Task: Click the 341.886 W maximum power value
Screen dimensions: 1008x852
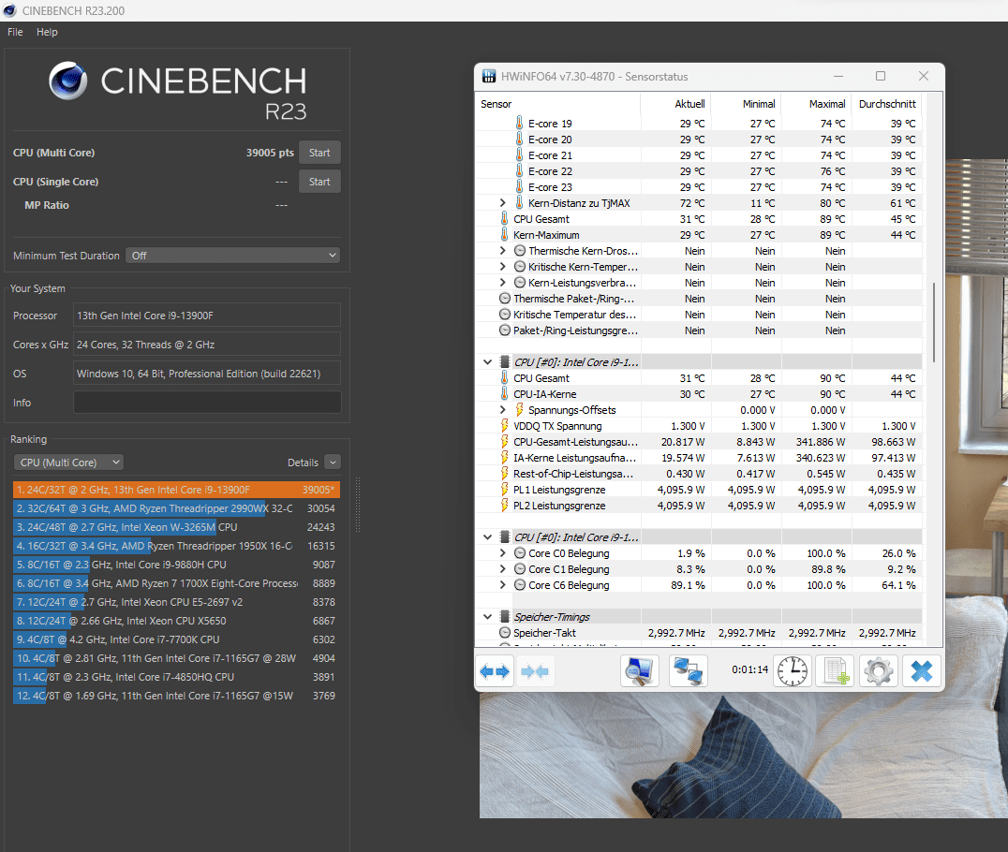Action: tap(821, 441)
